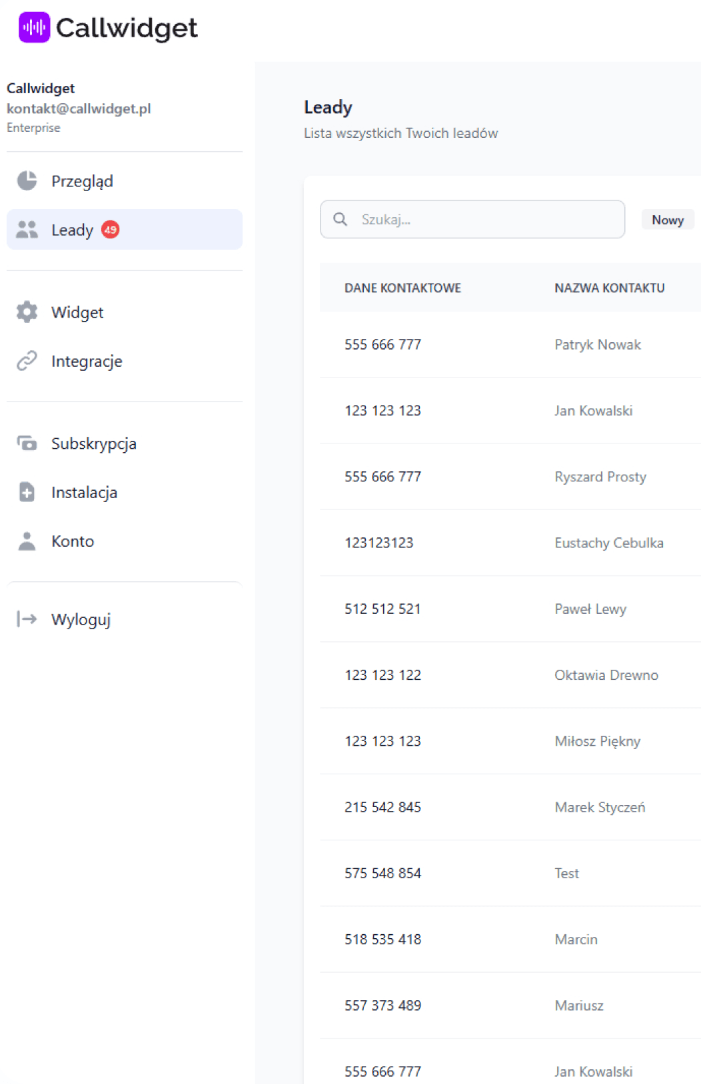
Task: Go to the Subskrypcja section
Action: 93,443
